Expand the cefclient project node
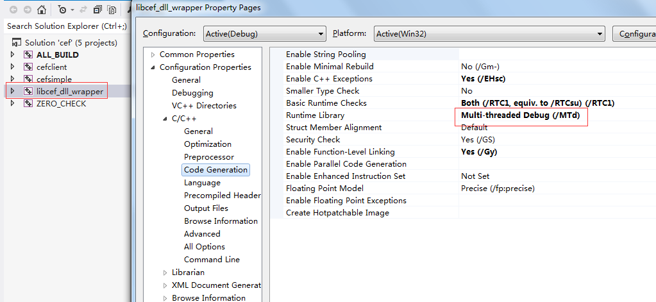This screenshot has height=302, width=656. [13, 67]
